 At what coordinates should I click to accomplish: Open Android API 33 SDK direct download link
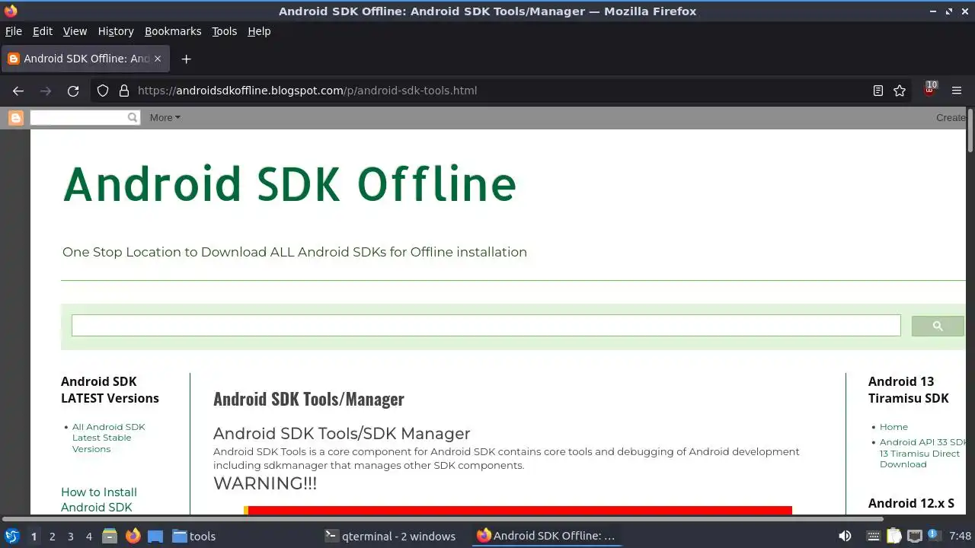(922, 453)
